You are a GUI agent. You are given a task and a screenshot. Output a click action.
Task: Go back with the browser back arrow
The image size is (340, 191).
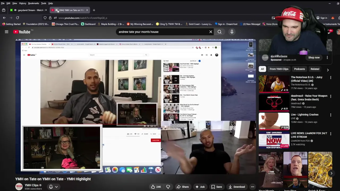(x=4, y=18)
